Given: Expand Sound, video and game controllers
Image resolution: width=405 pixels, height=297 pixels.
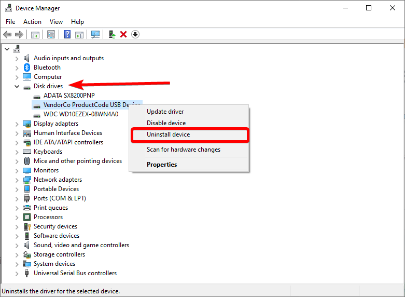Looking at the screenshot, I should [x=17, y=245].
